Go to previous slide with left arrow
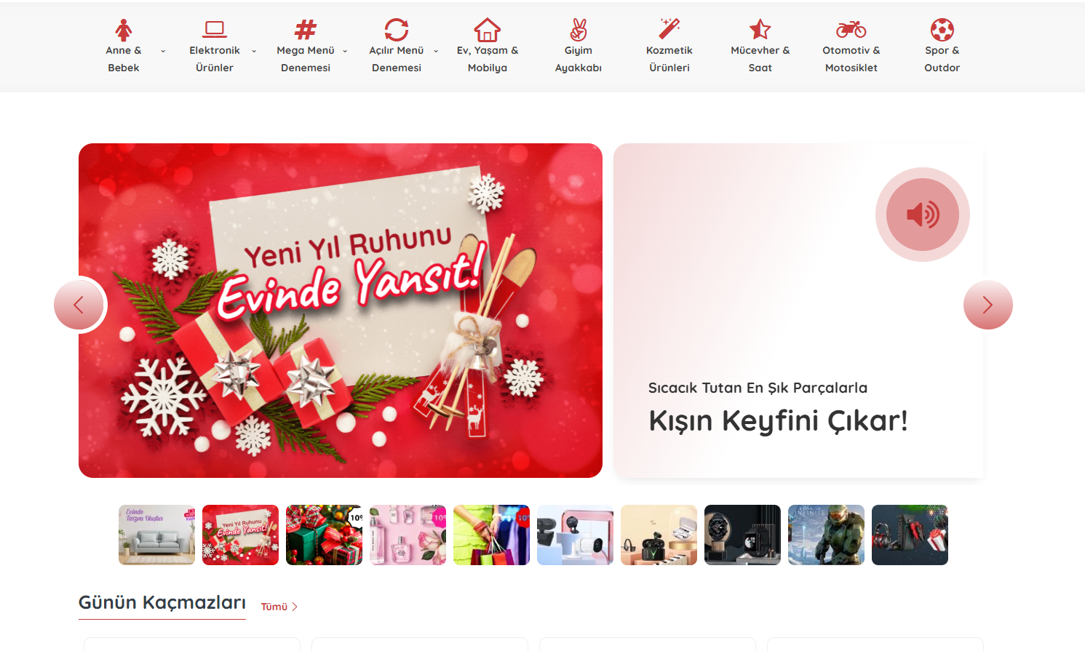This screenshot has width=1085, height=651. click(79, 305)
